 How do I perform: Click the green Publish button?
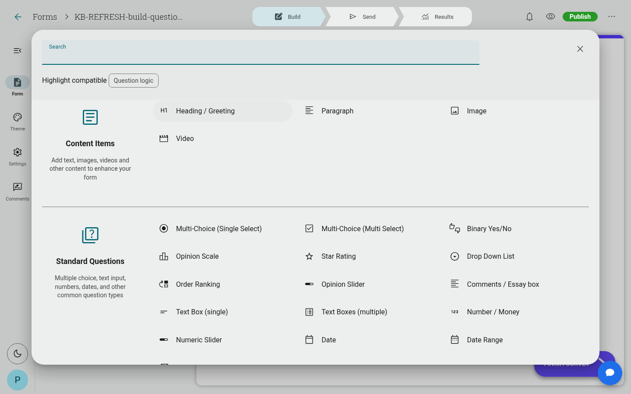(x=580, y=17)
